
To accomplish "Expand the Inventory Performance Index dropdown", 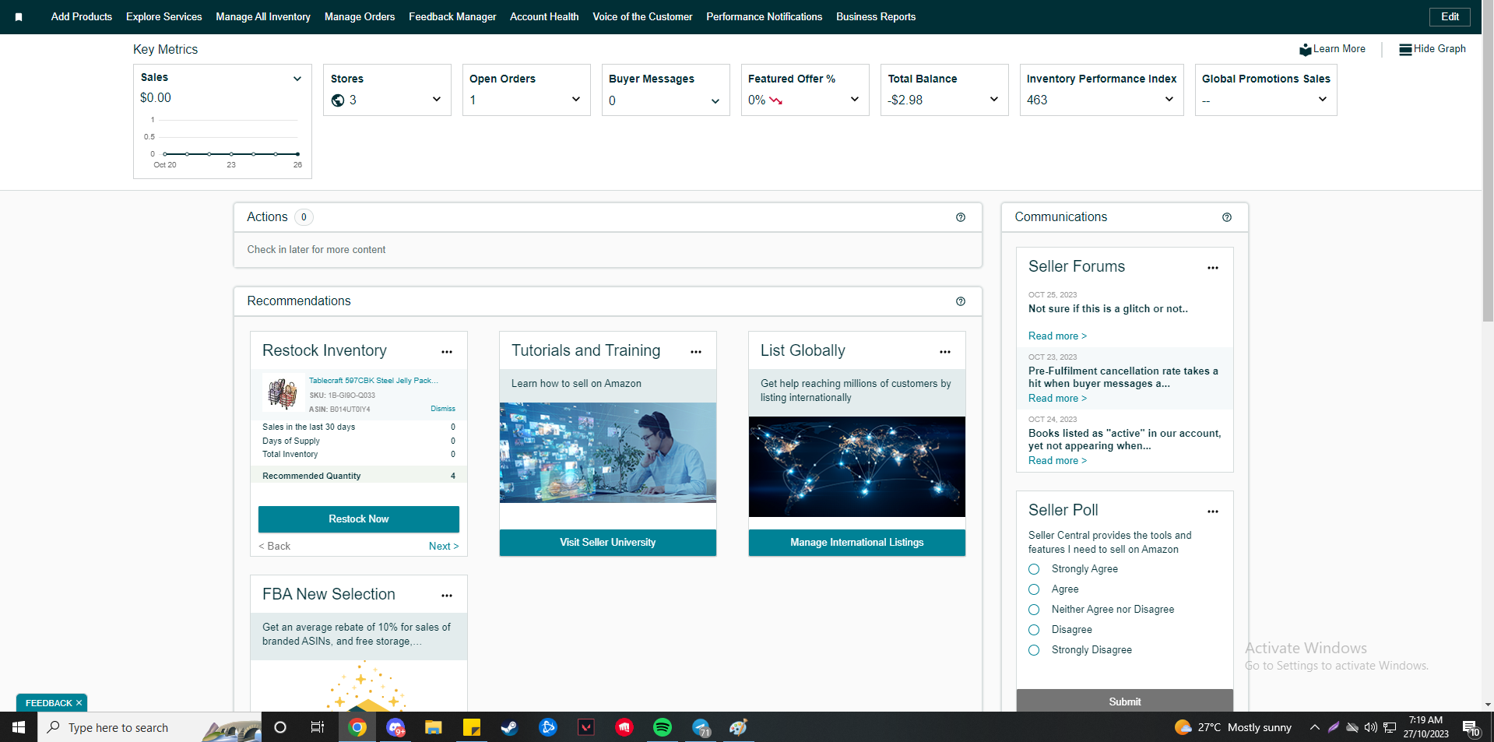I will tap(1169, 99).
